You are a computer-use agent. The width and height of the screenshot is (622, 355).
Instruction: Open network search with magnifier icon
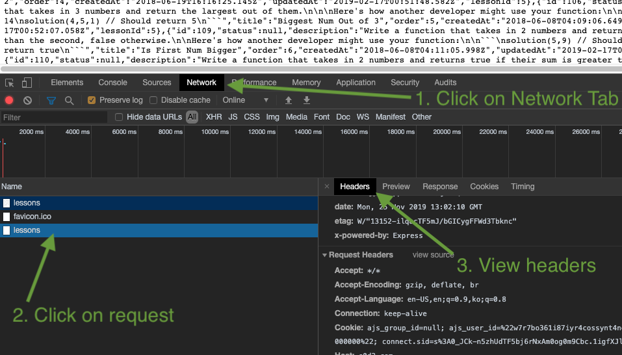[x=69, y=100]
